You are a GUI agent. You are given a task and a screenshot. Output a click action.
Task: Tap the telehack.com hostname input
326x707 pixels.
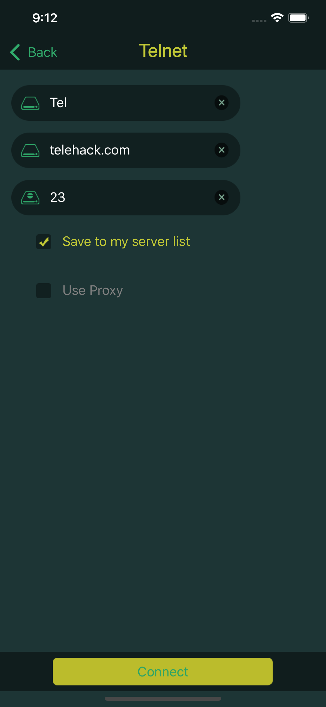pyautogui.click(x=123, y=150)
